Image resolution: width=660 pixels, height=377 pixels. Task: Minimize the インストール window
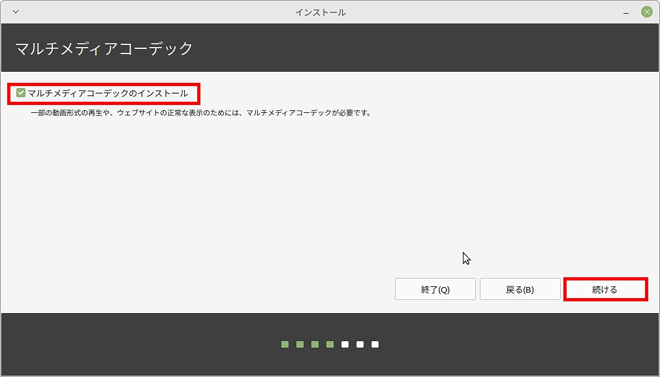click(626, 12)
